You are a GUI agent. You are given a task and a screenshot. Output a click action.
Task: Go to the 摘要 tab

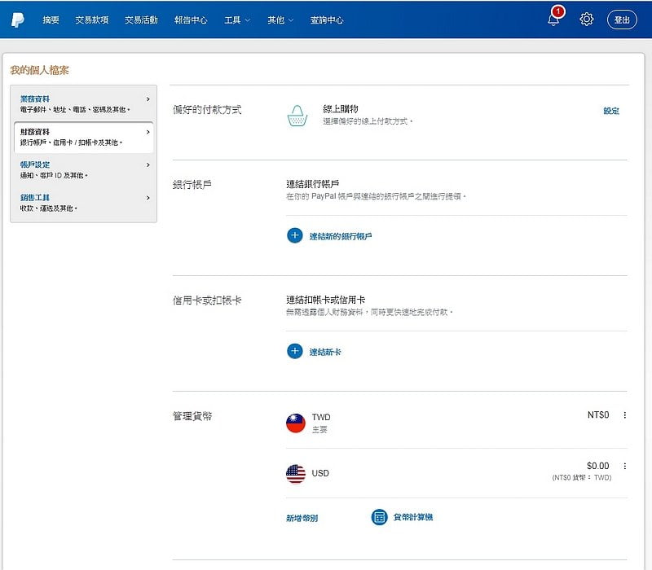[51, 20]
